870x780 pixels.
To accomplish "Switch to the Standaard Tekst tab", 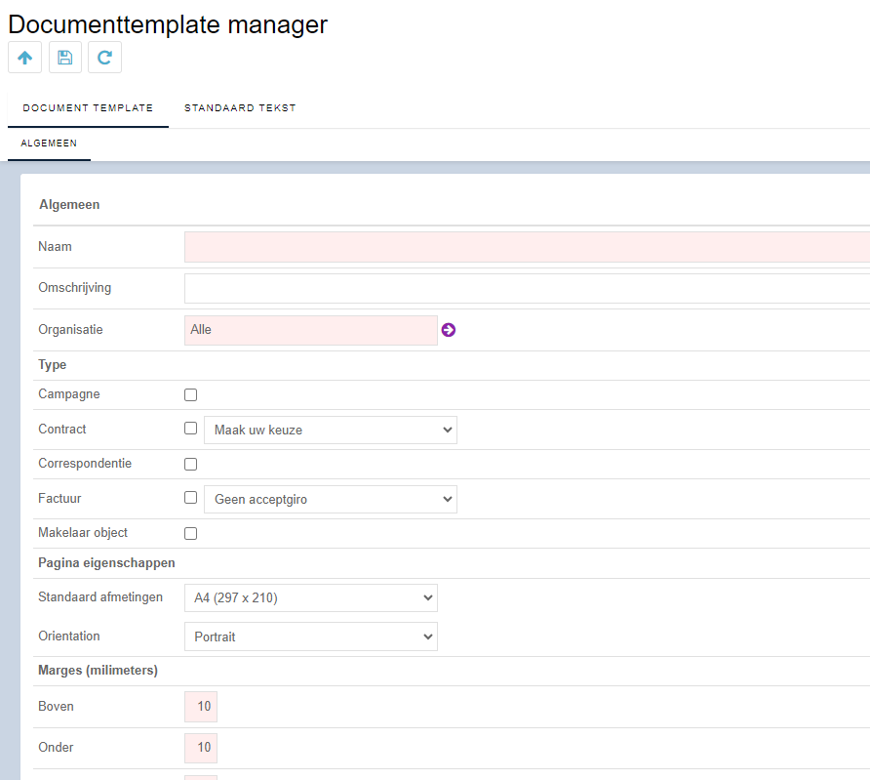I will [x=240, y=108].
